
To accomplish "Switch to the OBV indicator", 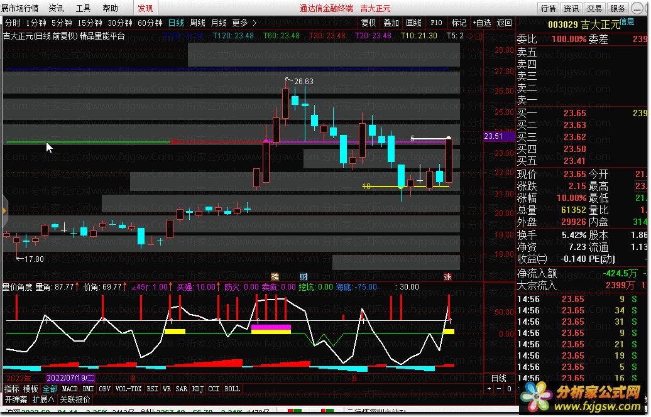I will 104,389.
